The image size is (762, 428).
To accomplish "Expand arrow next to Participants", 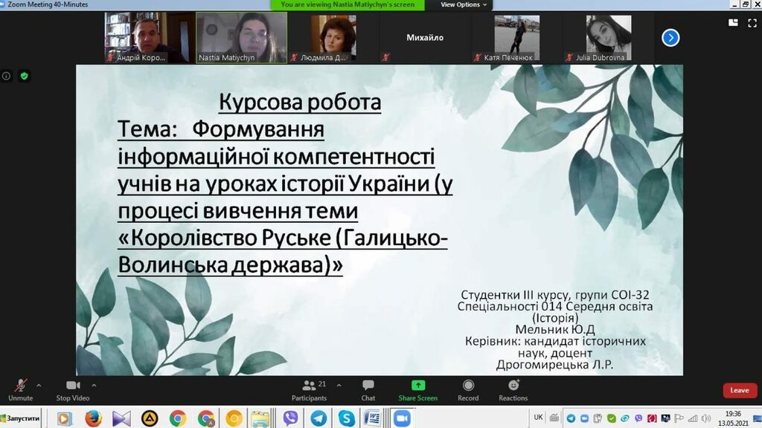I will [x=339, y=385].
